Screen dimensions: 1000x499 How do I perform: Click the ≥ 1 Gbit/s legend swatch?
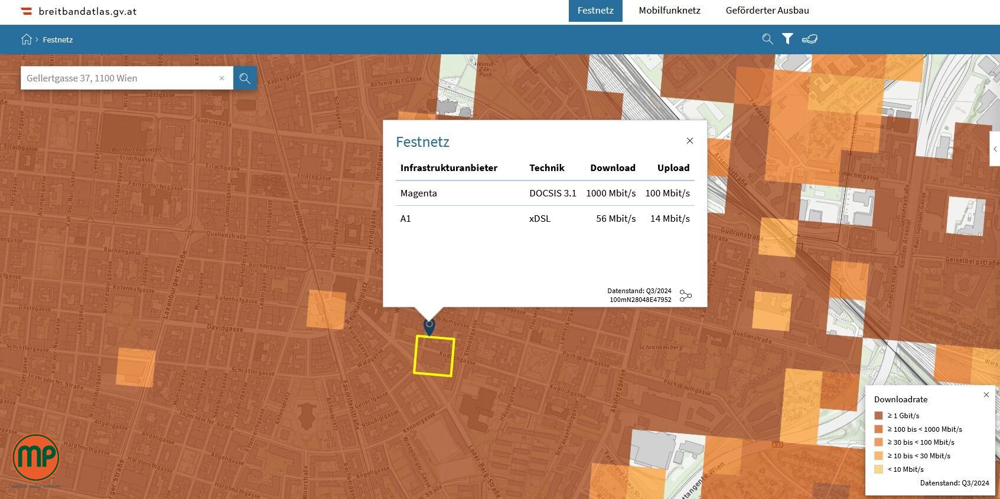point(878,416)
